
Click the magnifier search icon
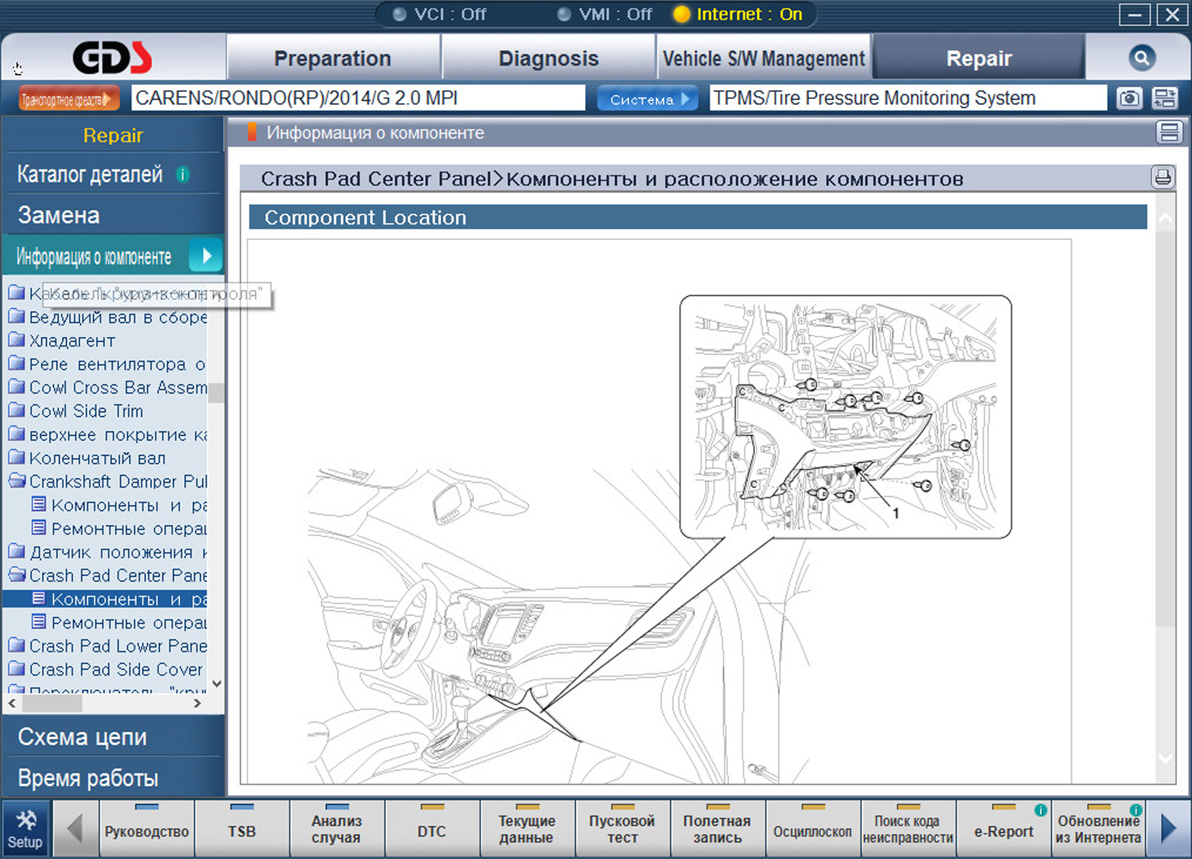(1141, 59)
